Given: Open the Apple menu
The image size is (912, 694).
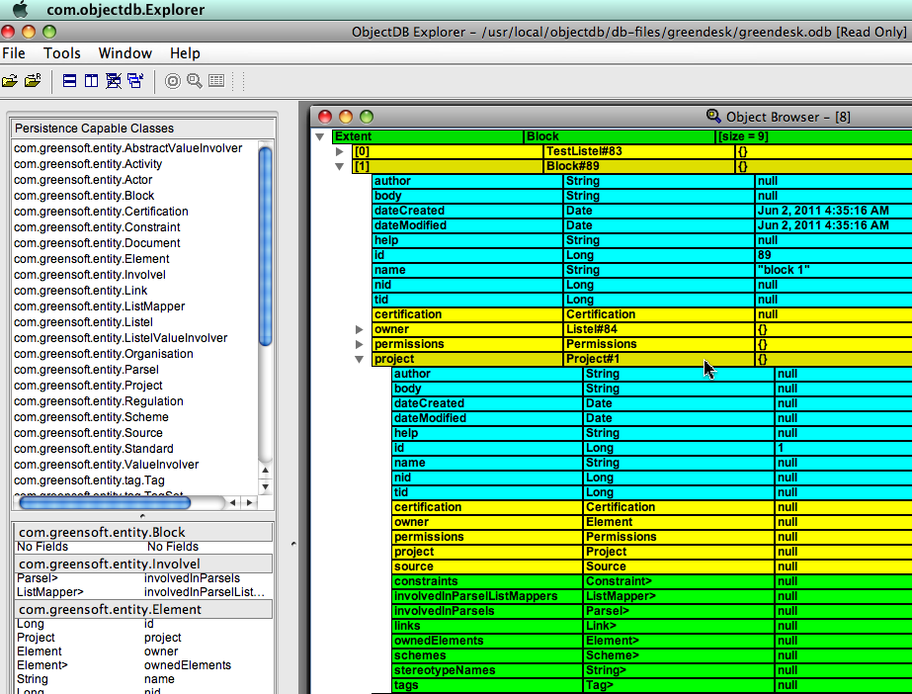Looking at the screenshot, I should [x=21, y=9].
